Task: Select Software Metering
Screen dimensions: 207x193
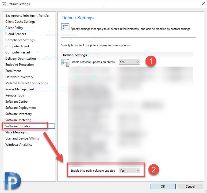Action: [x=18, y=120]
